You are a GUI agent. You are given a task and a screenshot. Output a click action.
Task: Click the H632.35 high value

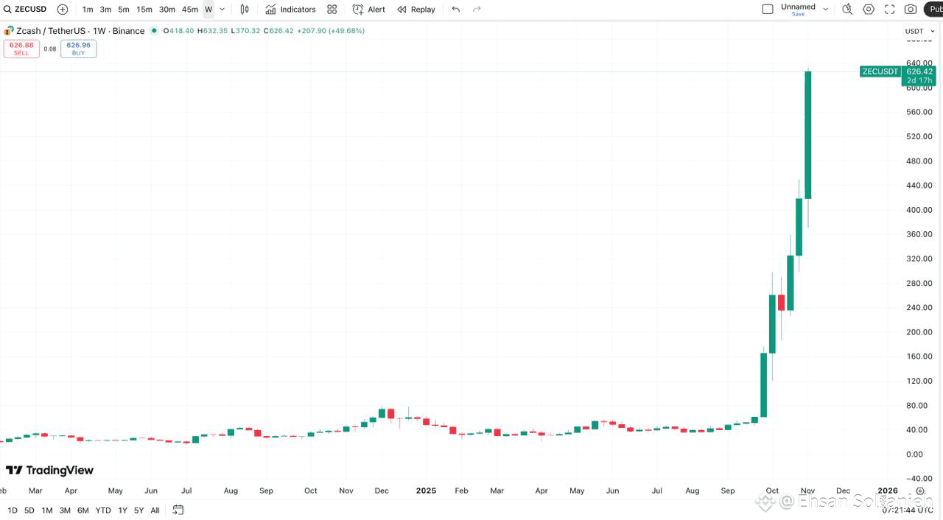click(x=213, y=31)
